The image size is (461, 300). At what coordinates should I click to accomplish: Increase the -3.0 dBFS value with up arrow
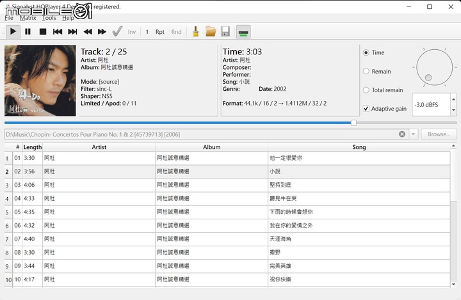pos(454,99)
